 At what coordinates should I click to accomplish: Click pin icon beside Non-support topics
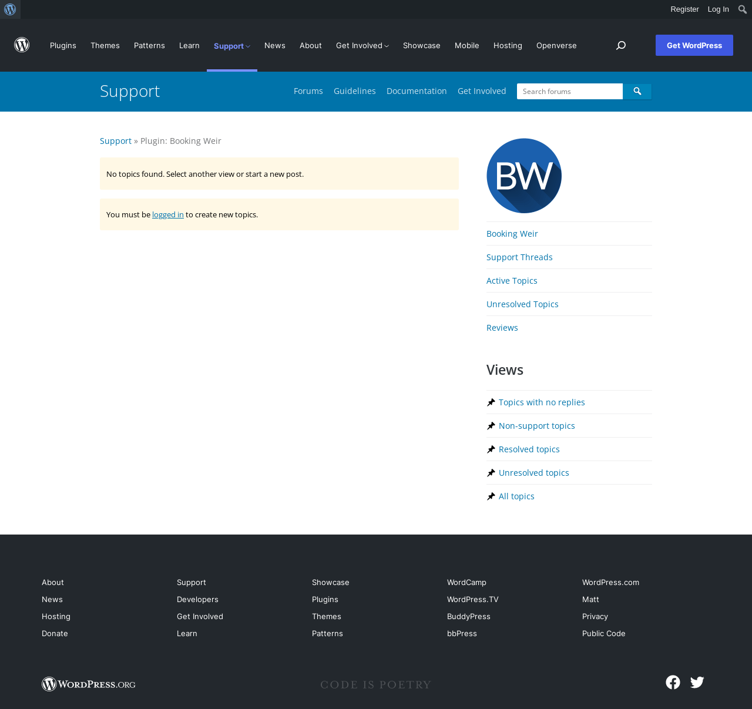tap(491, 426)
